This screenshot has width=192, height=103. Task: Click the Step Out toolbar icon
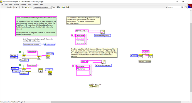tap(31, 7)
